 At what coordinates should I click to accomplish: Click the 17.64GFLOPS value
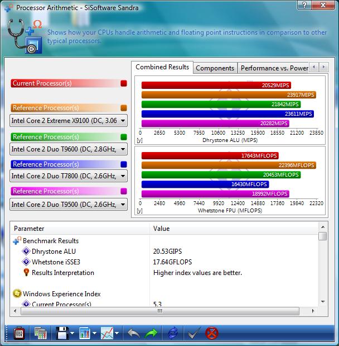point(172,262)
